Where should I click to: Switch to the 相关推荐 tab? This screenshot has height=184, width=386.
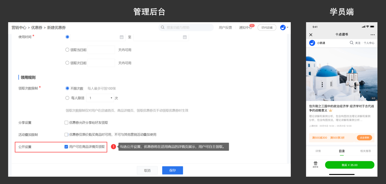point(365,151)
